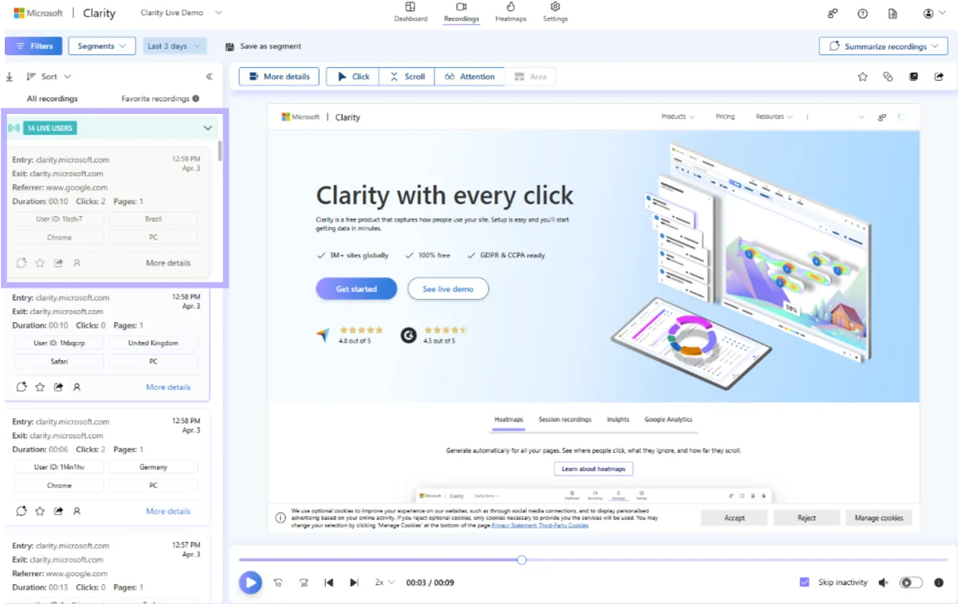Viewport: 958px width, 604px height.
Task: View the user of Germany recording
Action: pos(77,512)
